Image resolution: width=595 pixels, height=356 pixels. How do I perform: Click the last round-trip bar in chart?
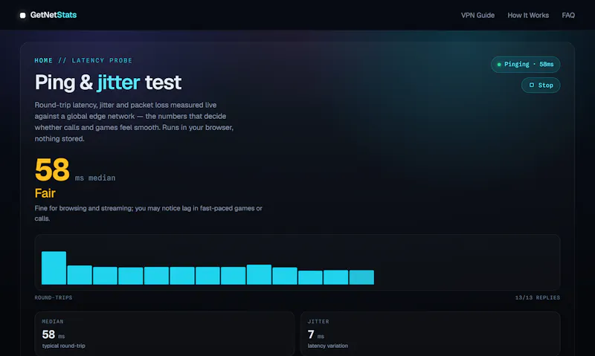point(361,277)
